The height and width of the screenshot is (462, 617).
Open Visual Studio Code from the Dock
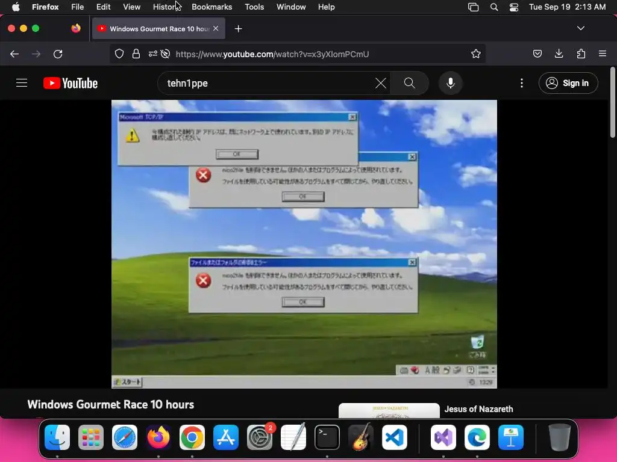click(x=395, y=437)
